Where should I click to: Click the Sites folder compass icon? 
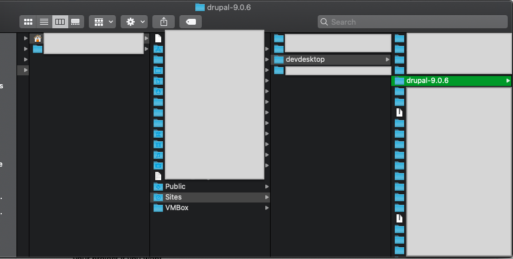tap(158, 197)
